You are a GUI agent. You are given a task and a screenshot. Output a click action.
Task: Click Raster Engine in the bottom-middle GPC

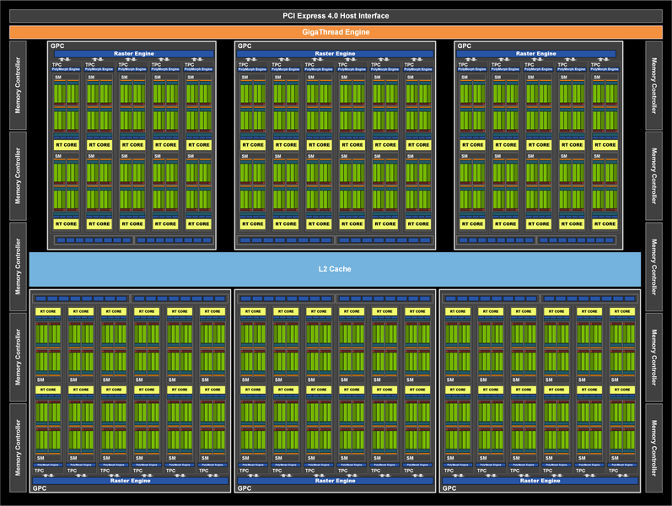click(x=335, y=481)
